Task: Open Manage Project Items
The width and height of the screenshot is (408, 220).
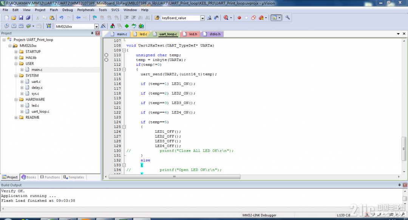Action: (x=113, y=26)
